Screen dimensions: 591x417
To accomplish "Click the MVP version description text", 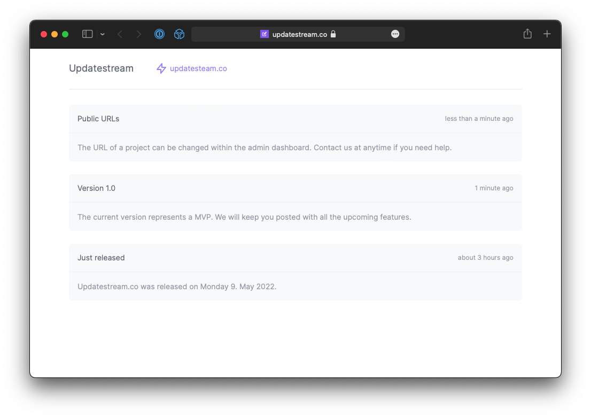I will (x=244, y=217).
